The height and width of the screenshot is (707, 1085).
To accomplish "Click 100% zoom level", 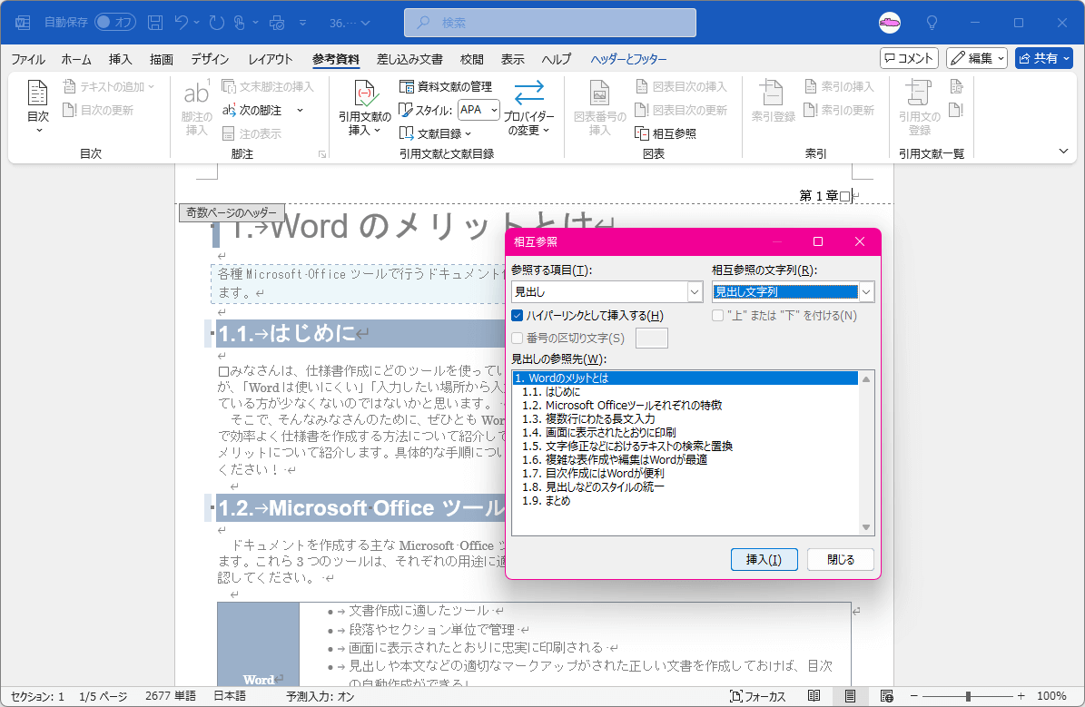I will point(1051,696).
